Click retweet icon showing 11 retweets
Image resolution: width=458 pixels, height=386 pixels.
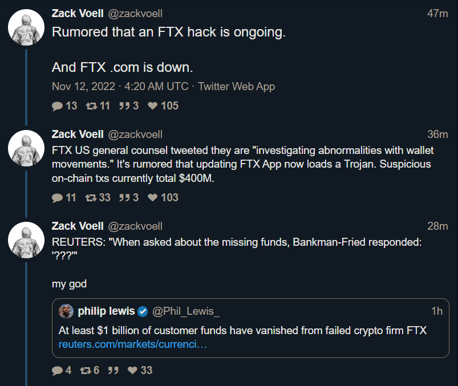pos(91,105)
